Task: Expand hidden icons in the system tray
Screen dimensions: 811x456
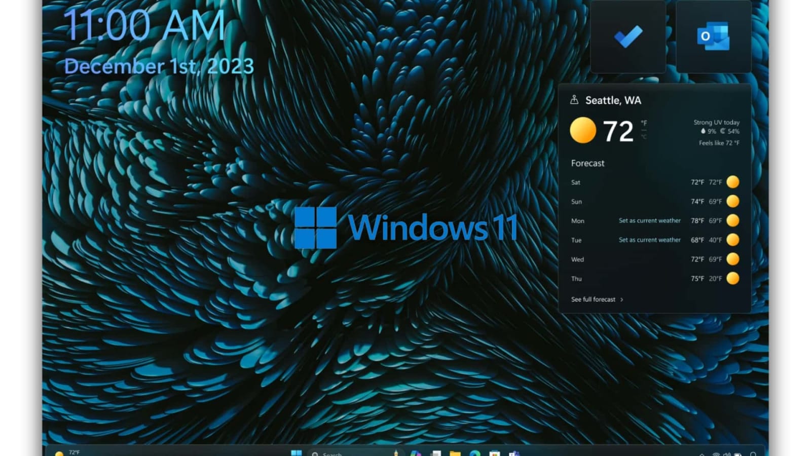Action: point(703,454)
